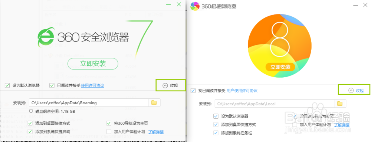The image size is (371, 142).
Task: Toggle 设为默认浏览器 in the 360 Safe Browser installer
Action: pos(7,85)
